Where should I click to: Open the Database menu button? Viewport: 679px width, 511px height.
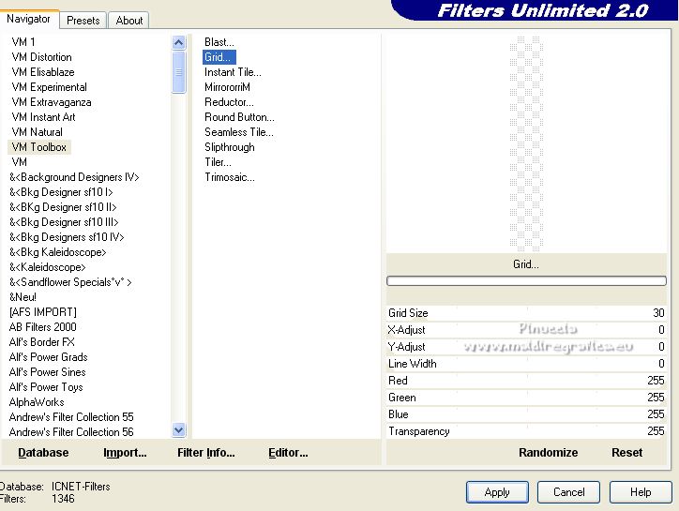pyautogui.click(x=43, y=453)
